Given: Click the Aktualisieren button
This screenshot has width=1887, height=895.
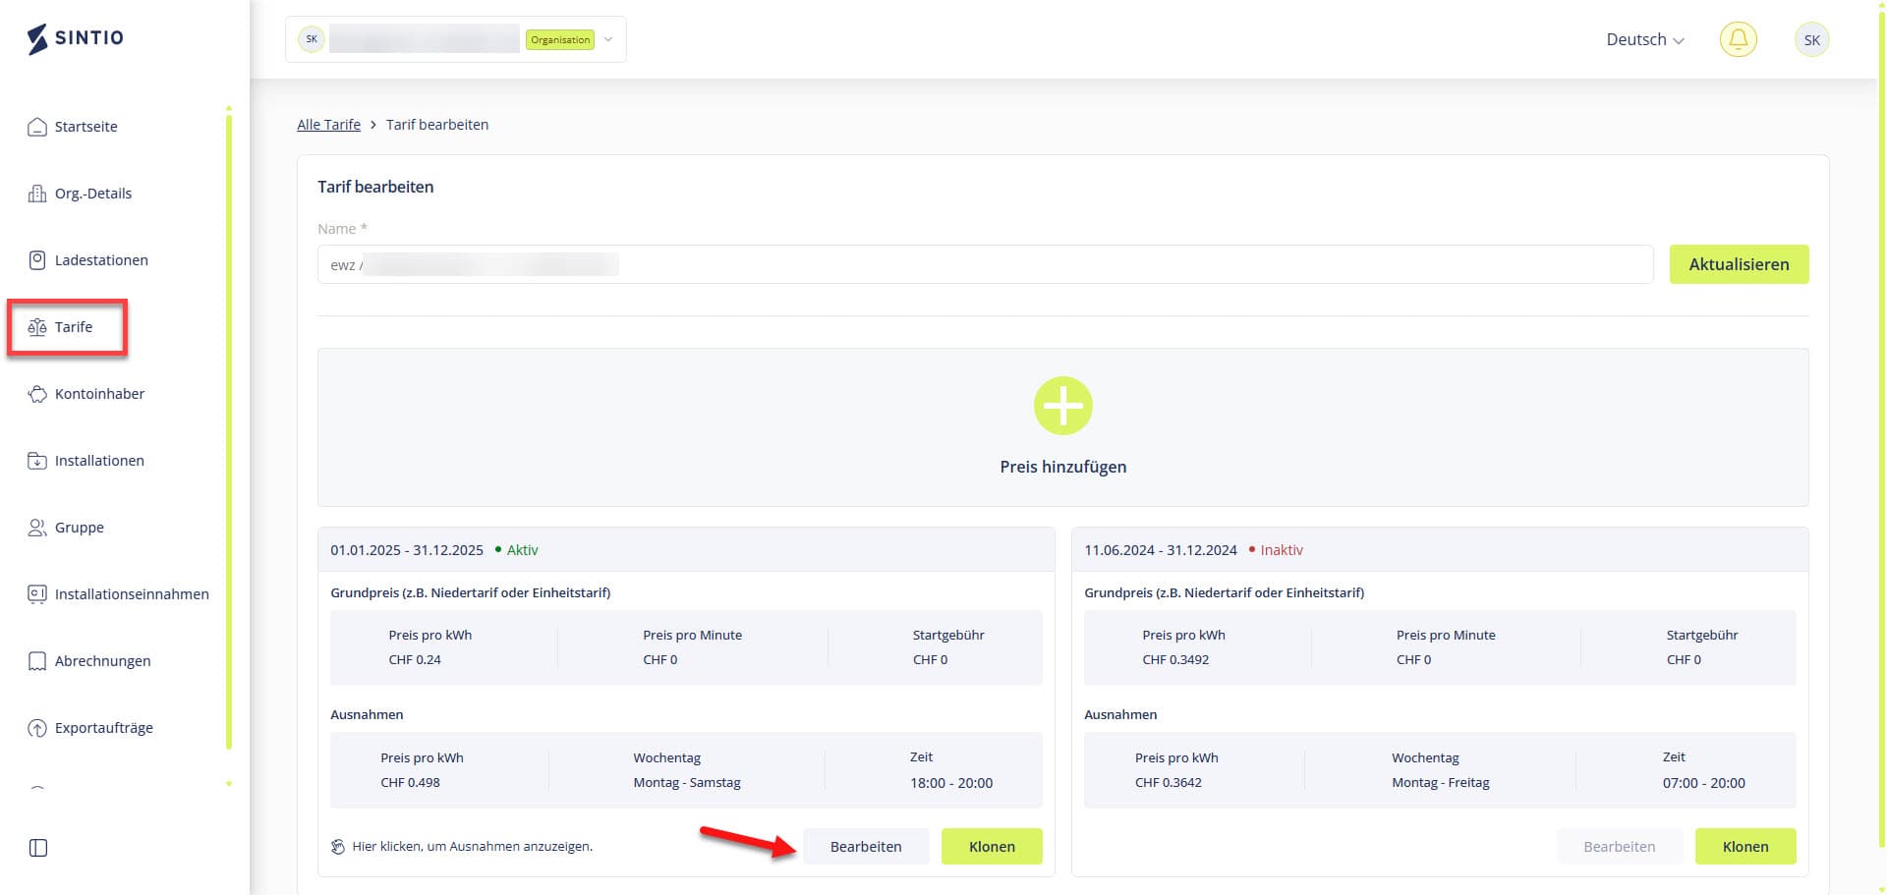Looking at the screenshot, I should tap(1738, 264).
